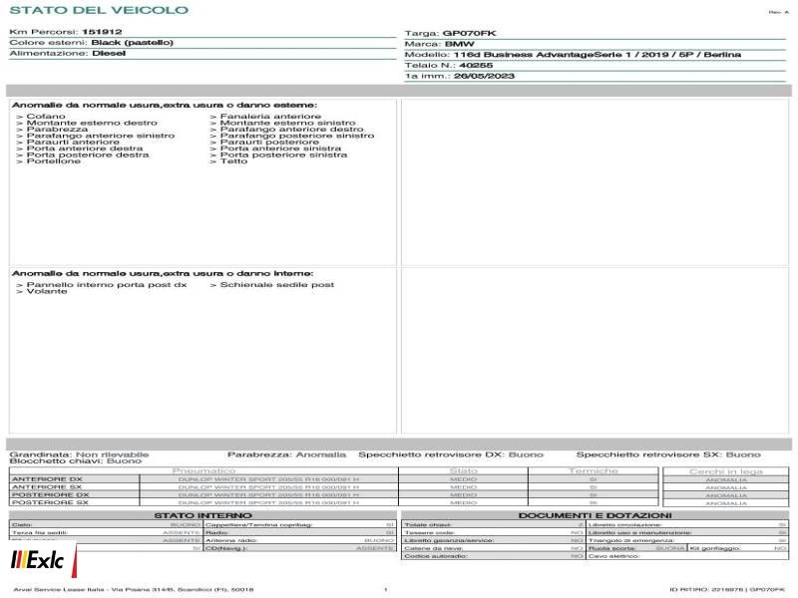This screenshot has width=798, height=598.
Task: Click the 'Stato' column header
Action: (463, 471)
